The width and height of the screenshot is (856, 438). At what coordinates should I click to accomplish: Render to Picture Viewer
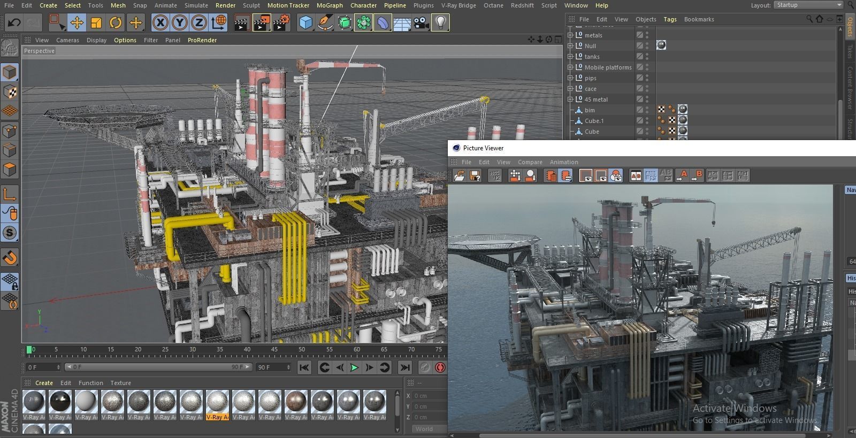[x=262, y=22]
